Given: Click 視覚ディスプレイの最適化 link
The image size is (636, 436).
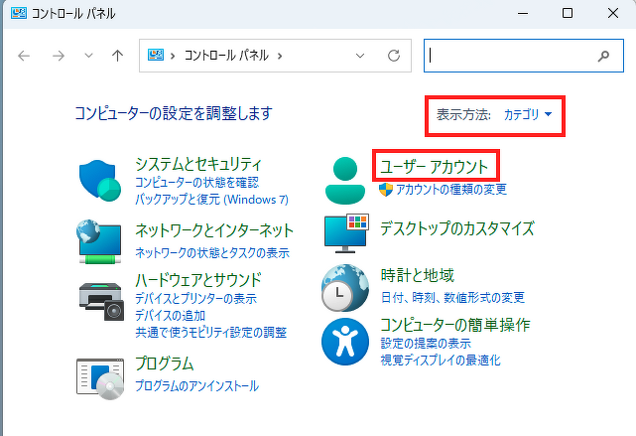Looking at the screenshot, I should pos(440,360).
